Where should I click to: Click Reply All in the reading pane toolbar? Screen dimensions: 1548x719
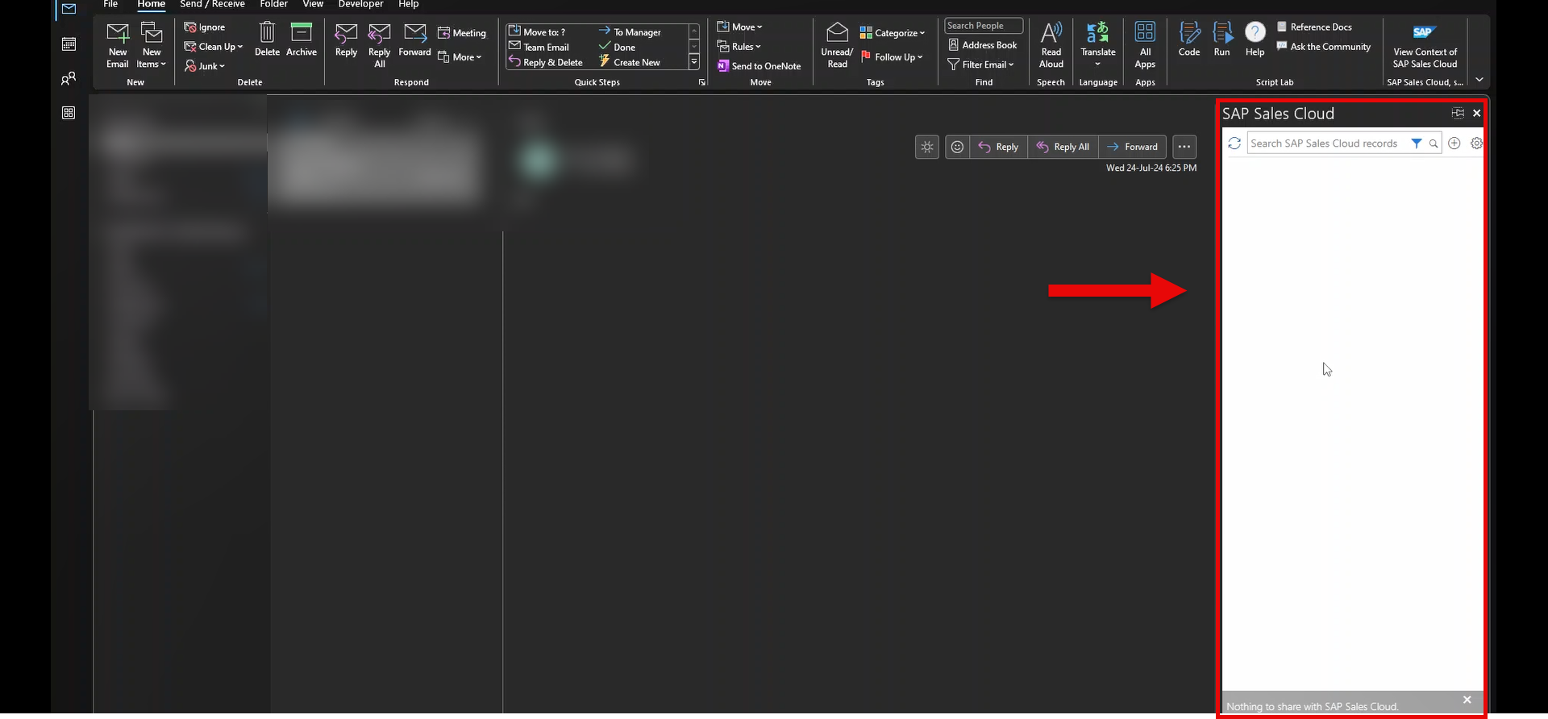coord(1063,147)
